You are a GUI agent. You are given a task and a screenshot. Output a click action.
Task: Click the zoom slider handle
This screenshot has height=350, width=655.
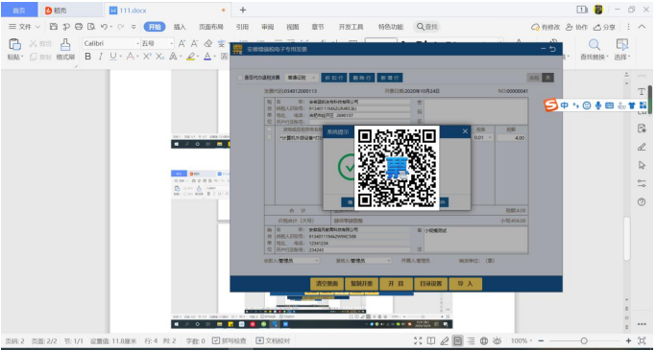coord(584,340)
